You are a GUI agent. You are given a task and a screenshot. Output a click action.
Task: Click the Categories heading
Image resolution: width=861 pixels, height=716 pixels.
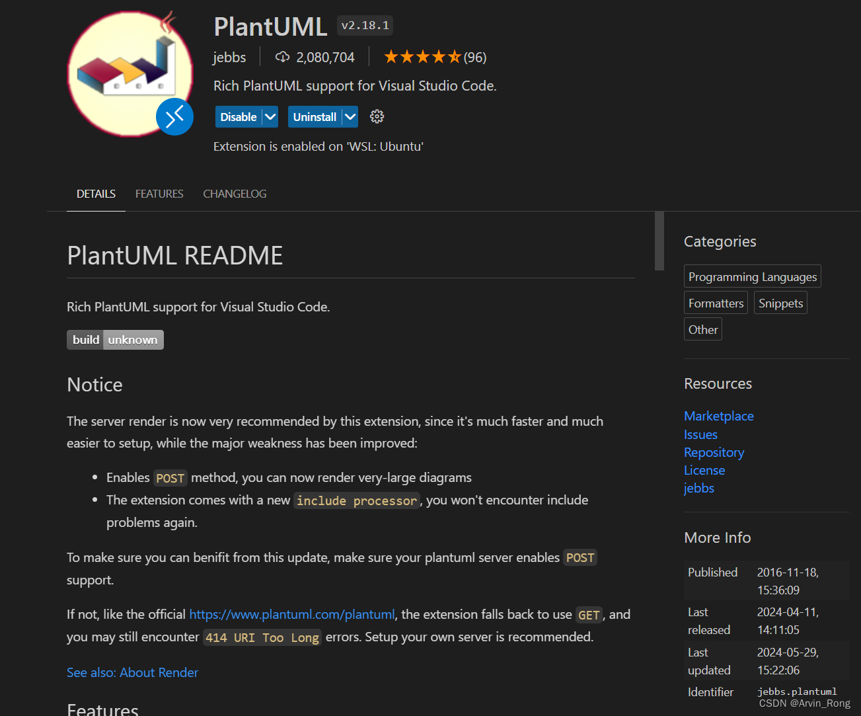click(x=720, y=241)
